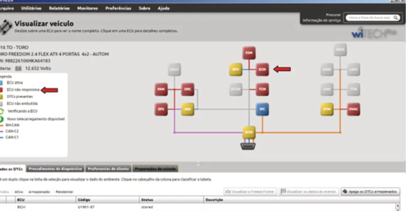This screenshot has width=410, height=219.
Task: Click Apaga os DTCs armazenados button
Action: [370, 192]
